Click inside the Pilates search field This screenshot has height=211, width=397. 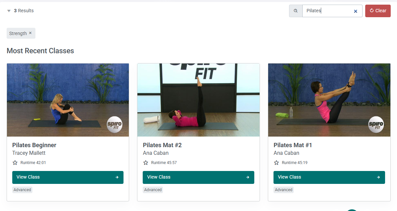(328, 11)
